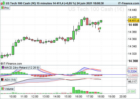Open the ADX (14) indicator label
Screen dimensions: 140x99
[x=9, y=80]
